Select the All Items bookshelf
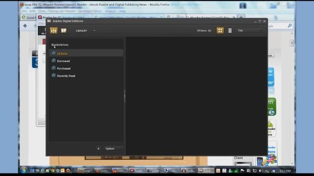 (86, 53)
